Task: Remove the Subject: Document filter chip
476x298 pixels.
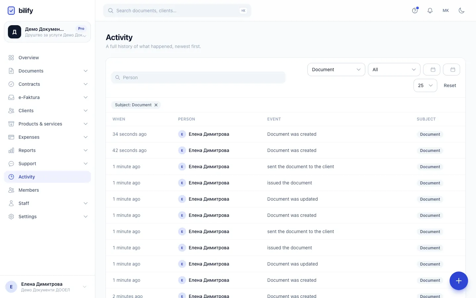Action: click(156, 105)
